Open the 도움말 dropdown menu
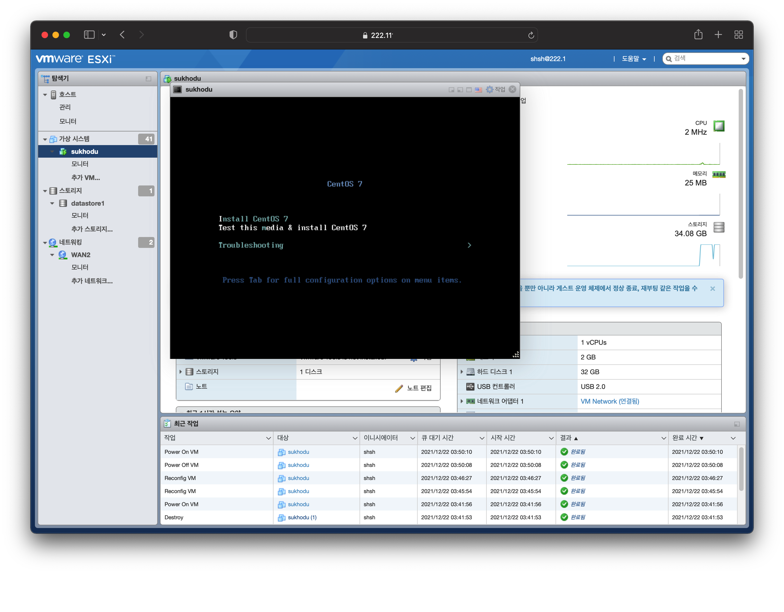Image resolution: width=784 pixels, height=612 pixels. pos(634,59)
